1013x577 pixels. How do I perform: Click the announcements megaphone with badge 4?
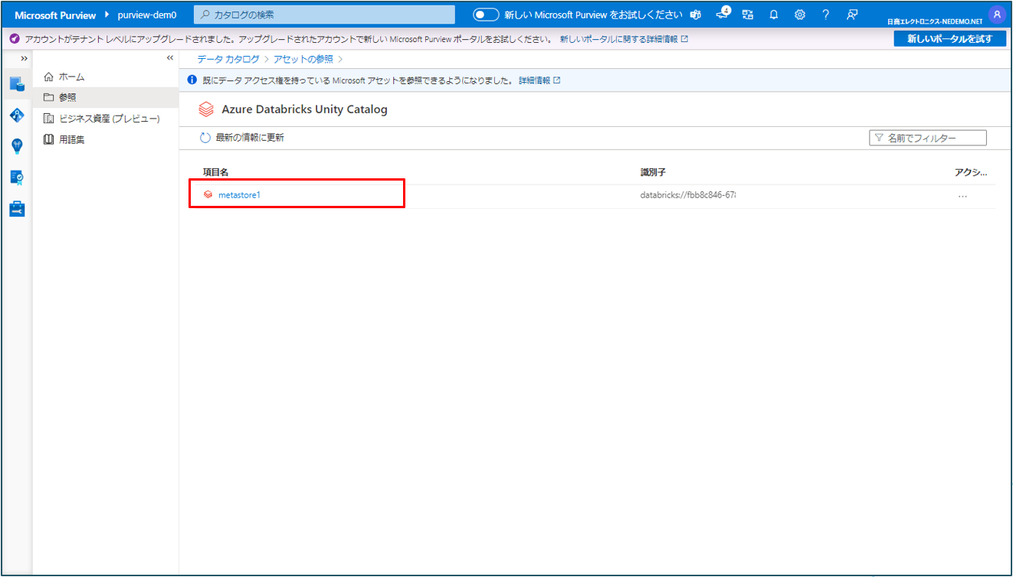[x=722, y=15]
